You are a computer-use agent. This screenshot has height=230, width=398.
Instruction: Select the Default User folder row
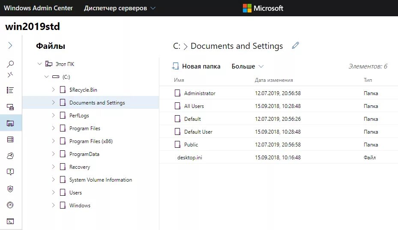(279, 131)
